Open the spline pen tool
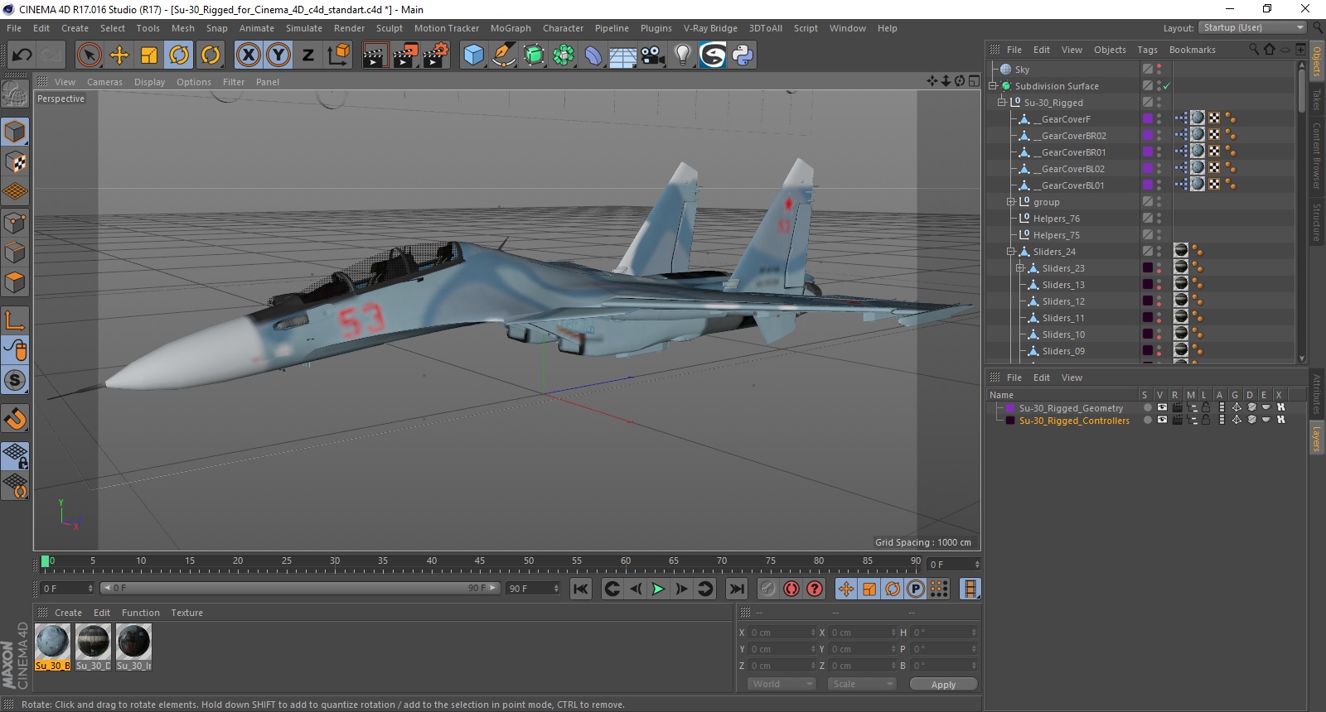The image size is (1326, 712). (x=504, y=55)
